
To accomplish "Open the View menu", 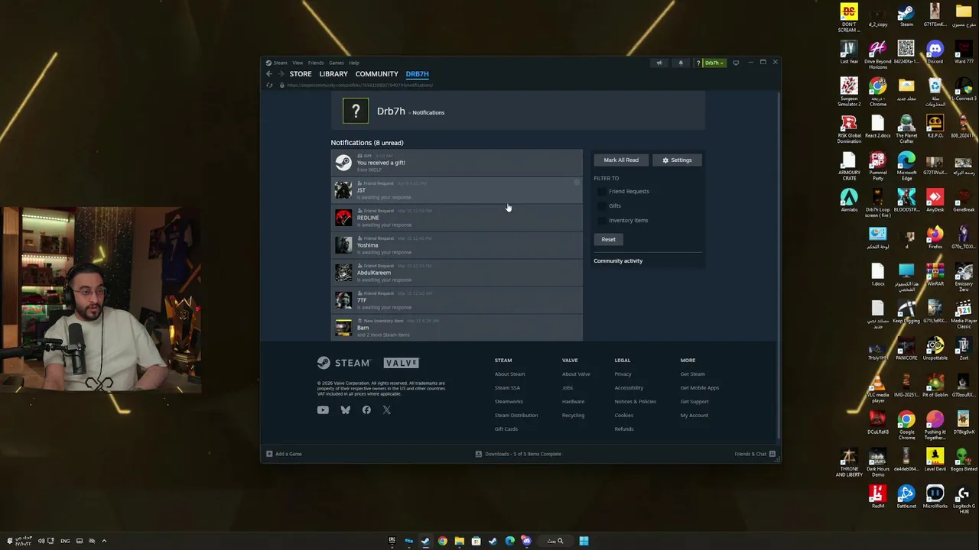I will (x=298, y=63).
